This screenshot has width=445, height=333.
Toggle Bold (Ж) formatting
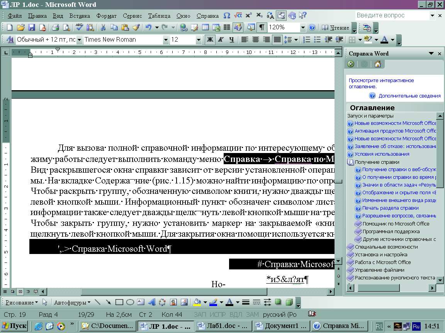(x=210, y=40)
